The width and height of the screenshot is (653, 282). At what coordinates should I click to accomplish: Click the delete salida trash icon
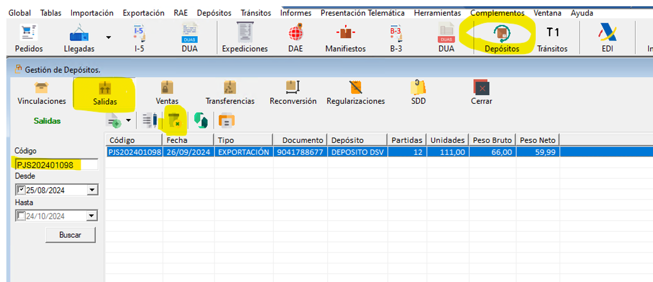[173, 121]
